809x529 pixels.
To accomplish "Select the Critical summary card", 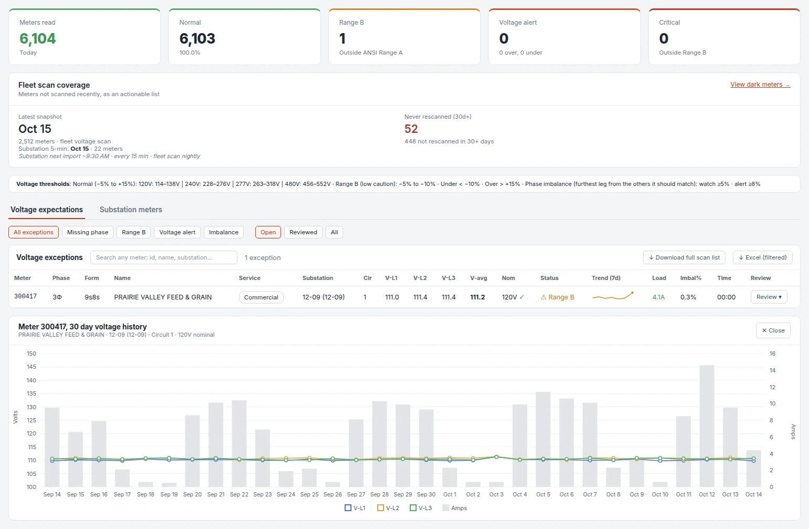I will click(724, 37).
